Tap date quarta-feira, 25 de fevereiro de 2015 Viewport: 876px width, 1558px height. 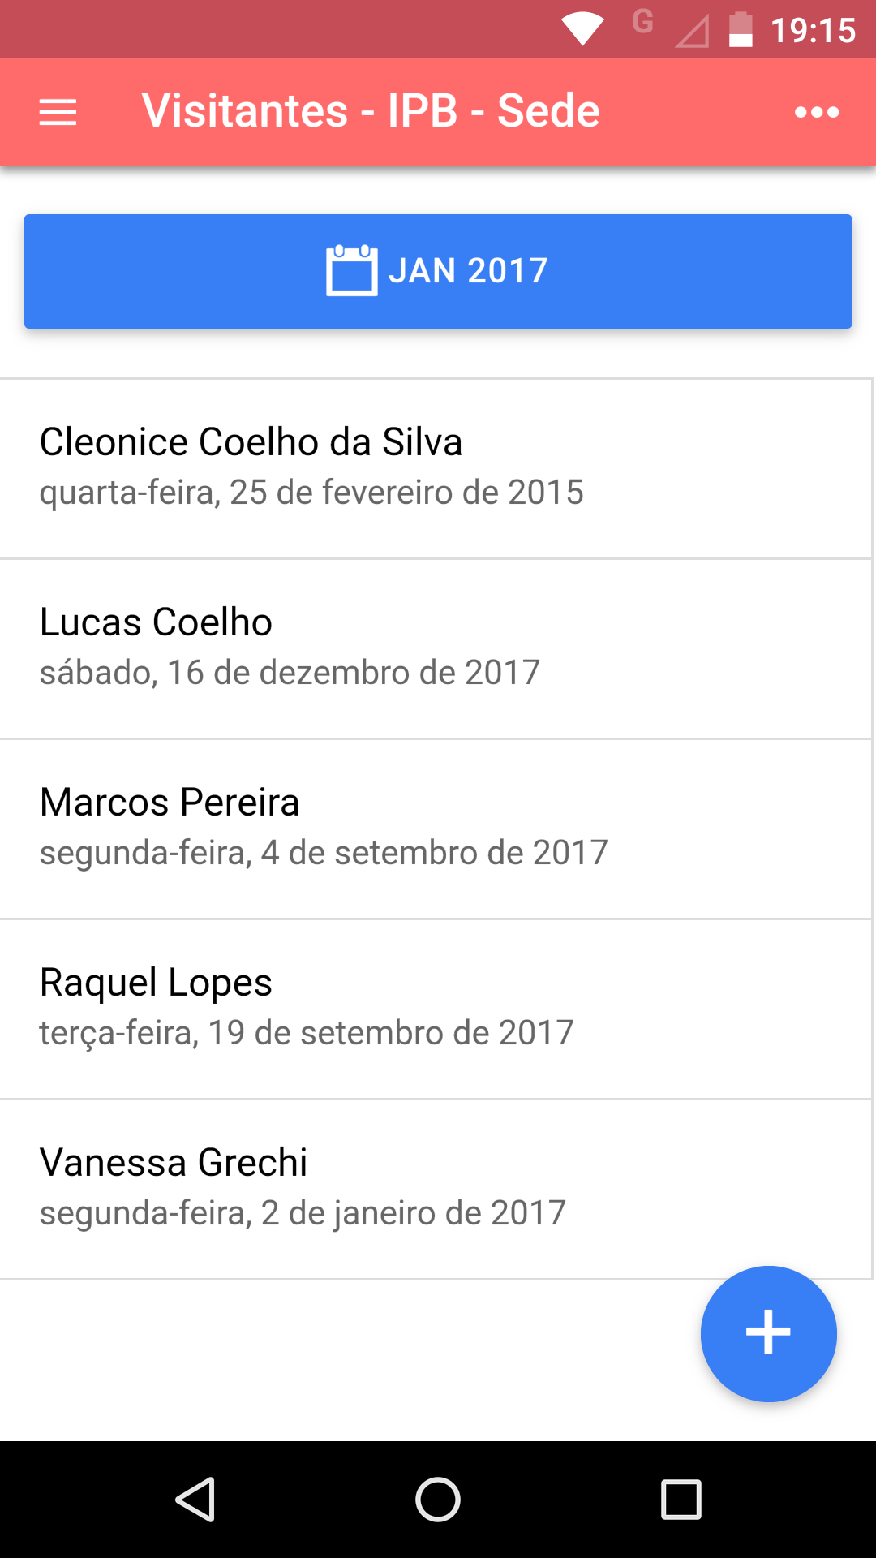(311, 493)
